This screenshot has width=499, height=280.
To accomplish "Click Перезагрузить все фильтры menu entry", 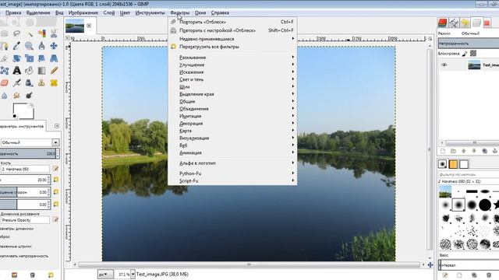I will (x=232, y=47).
